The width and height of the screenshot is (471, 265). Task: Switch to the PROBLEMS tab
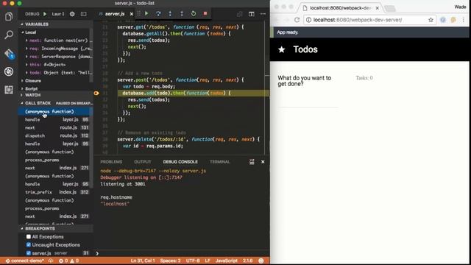(x=111, y=162)
